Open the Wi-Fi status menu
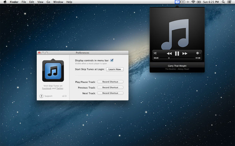The image size is (235, 146). 193,2
